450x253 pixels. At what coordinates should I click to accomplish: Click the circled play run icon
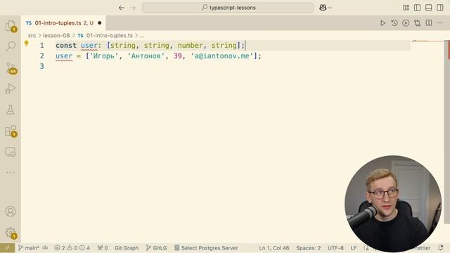[x=406, y=23]
